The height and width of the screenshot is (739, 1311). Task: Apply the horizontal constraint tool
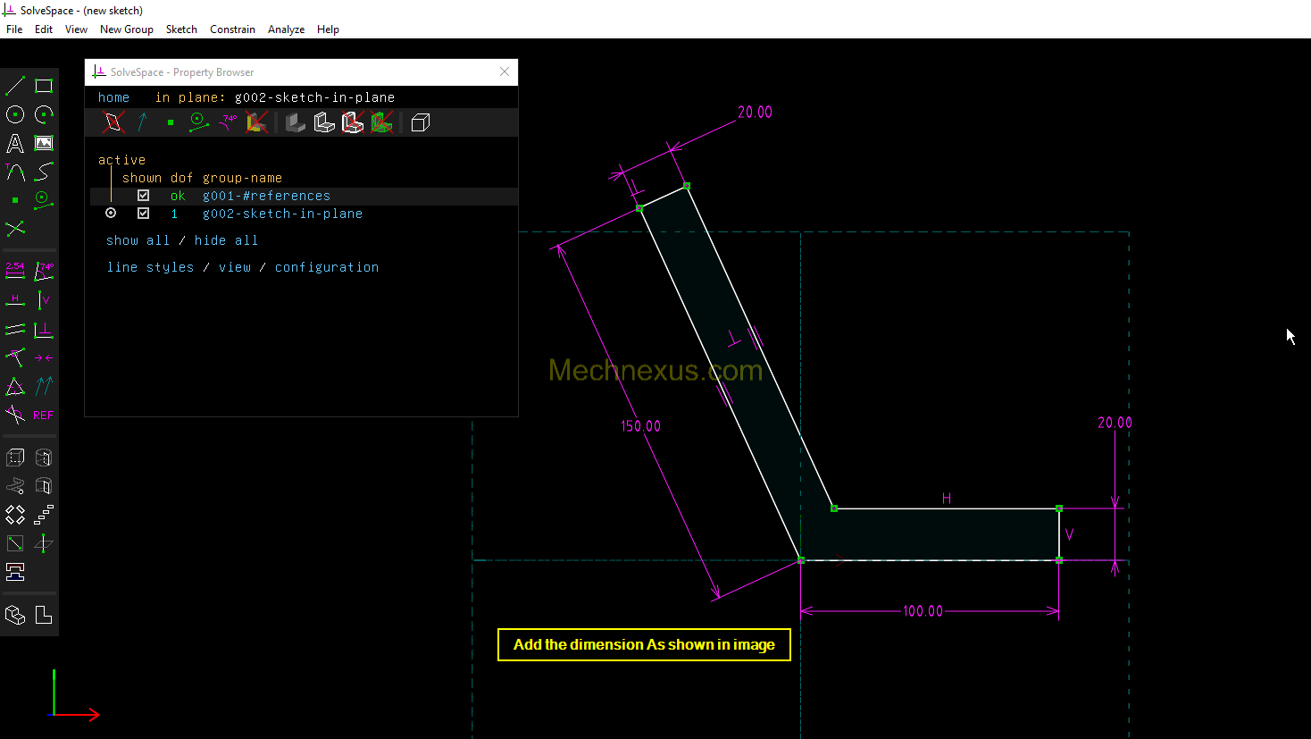15,300
